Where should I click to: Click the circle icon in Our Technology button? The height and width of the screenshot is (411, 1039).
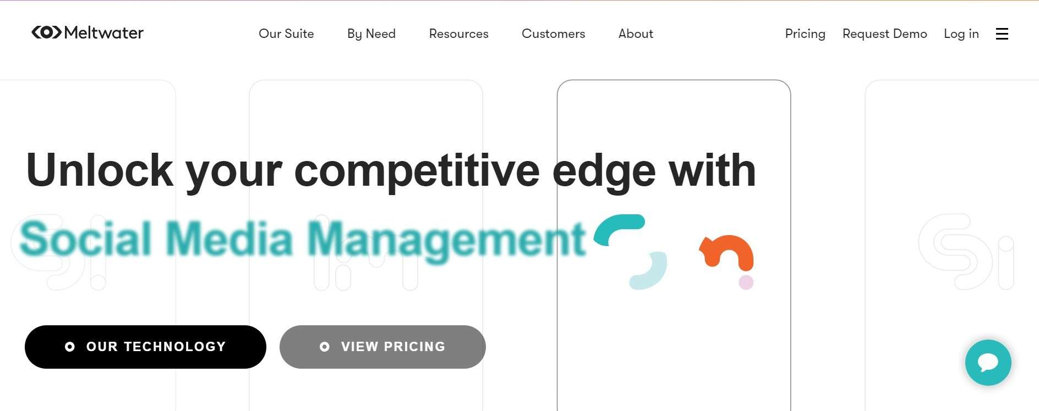coord(70,347)
